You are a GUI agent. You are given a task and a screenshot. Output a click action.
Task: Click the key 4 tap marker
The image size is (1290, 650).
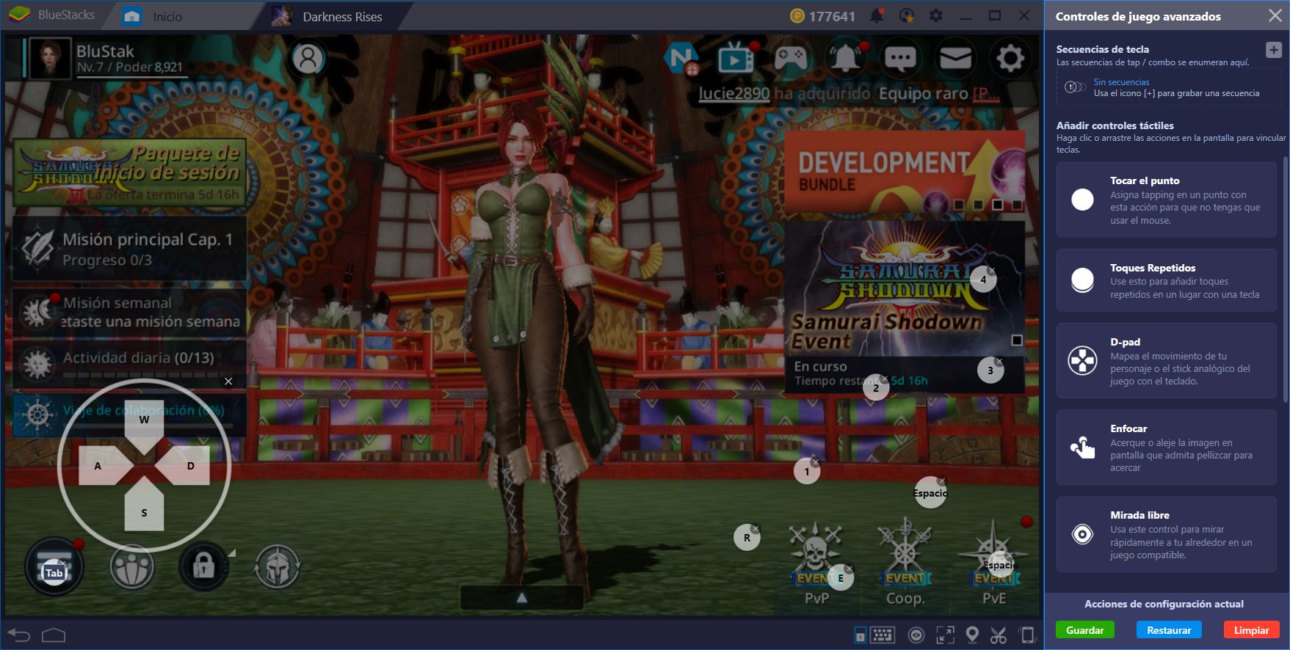pos(983,280)
